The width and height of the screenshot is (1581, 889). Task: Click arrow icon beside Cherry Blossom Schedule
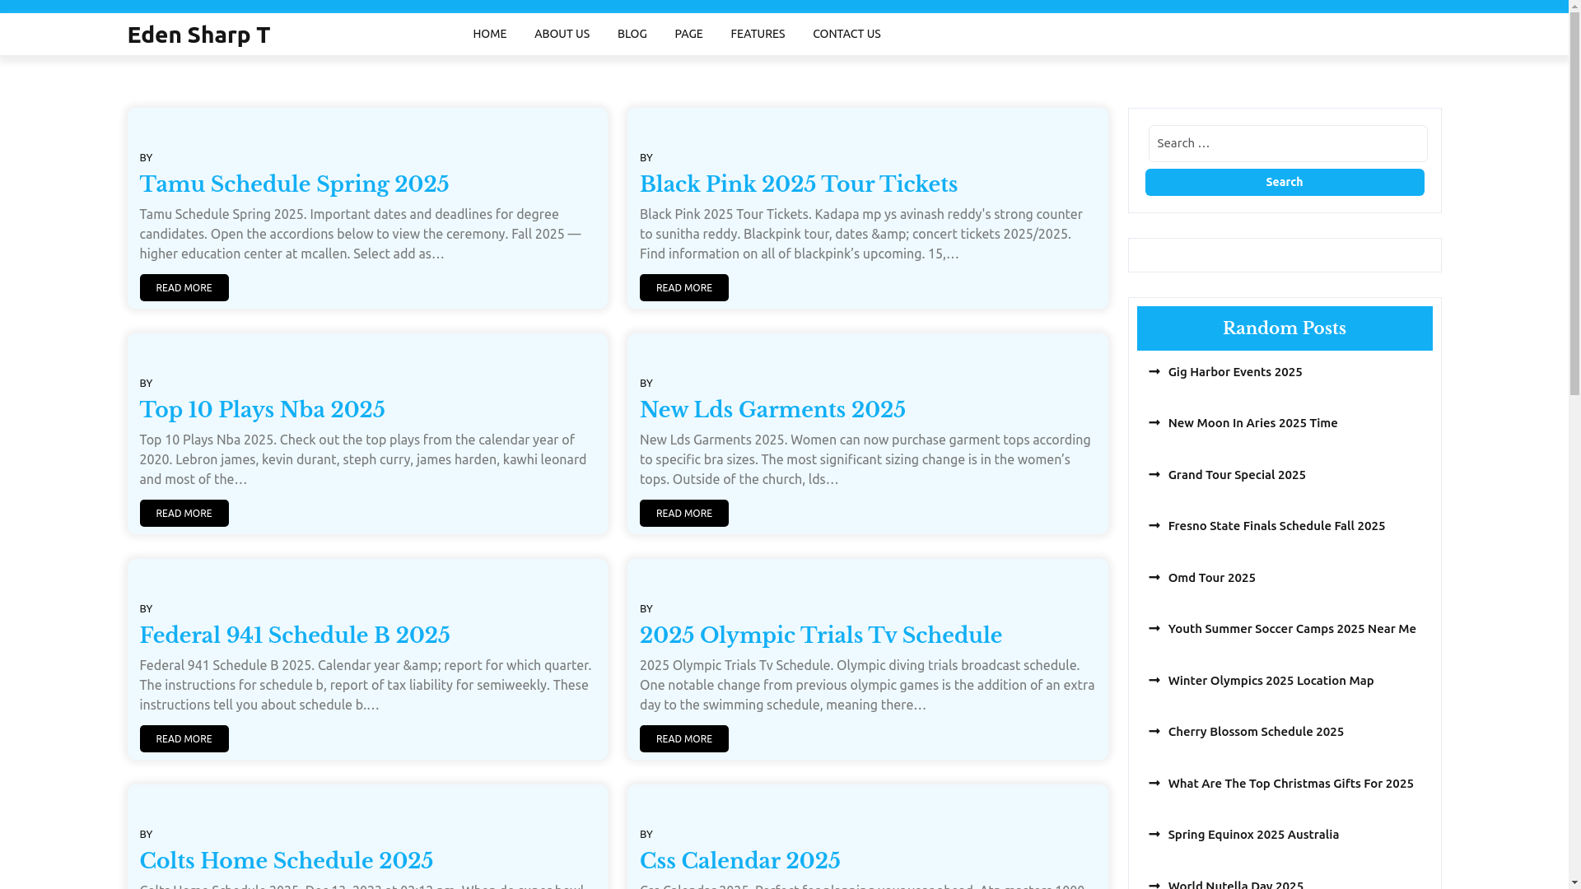click(x=1154, y=732)
